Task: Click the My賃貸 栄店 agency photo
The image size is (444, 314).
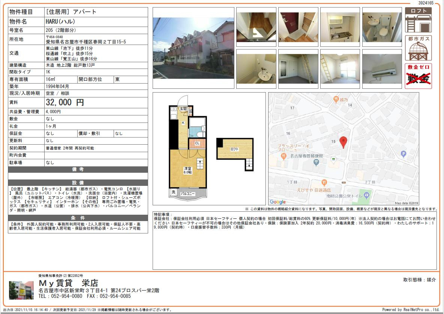Action: coord(21,290)
